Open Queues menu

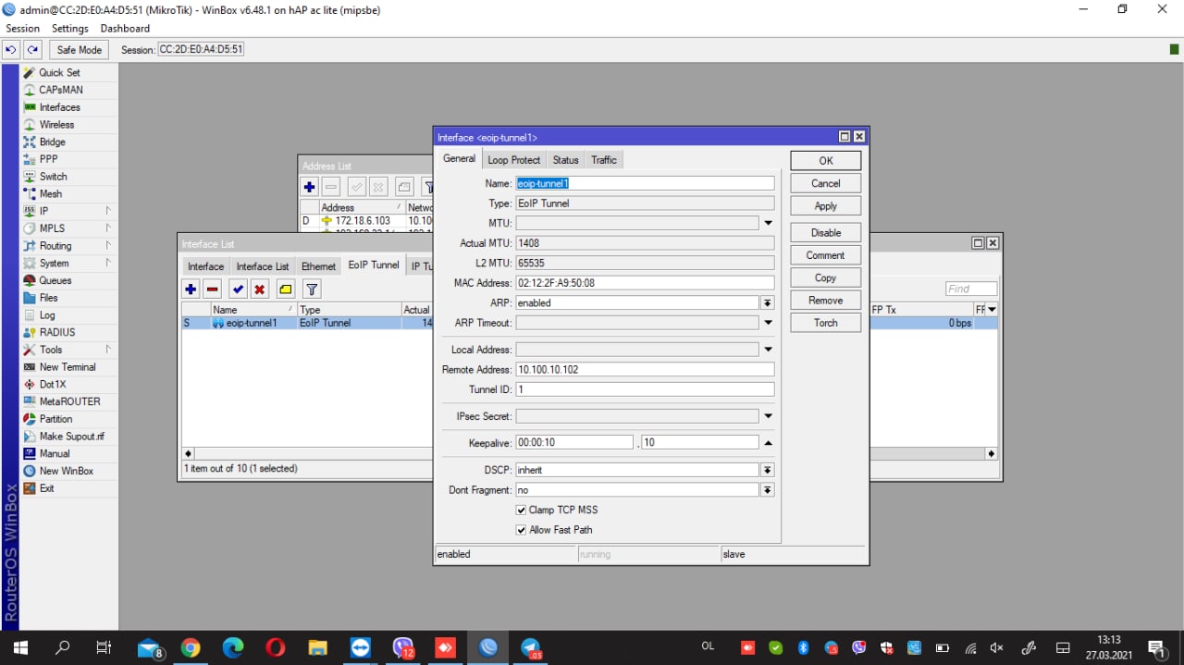coord(55,280)
